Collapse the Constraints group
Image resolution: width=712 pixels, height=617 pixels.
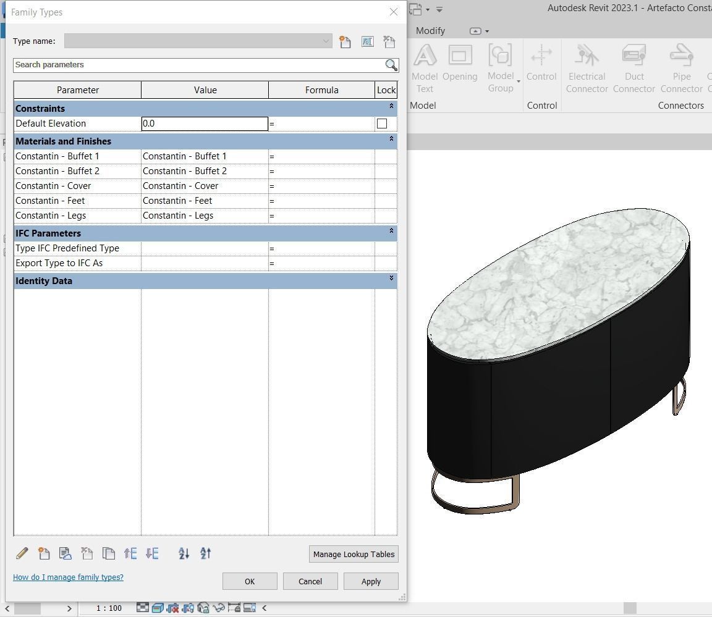[x=391, y=106]
